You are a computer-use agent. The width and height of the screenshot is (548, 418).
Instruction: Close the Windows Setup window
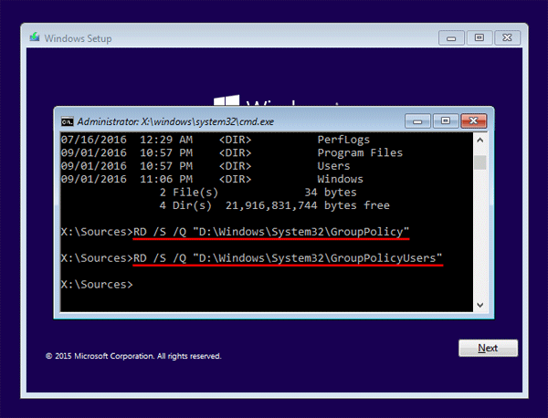coord(507,37)
